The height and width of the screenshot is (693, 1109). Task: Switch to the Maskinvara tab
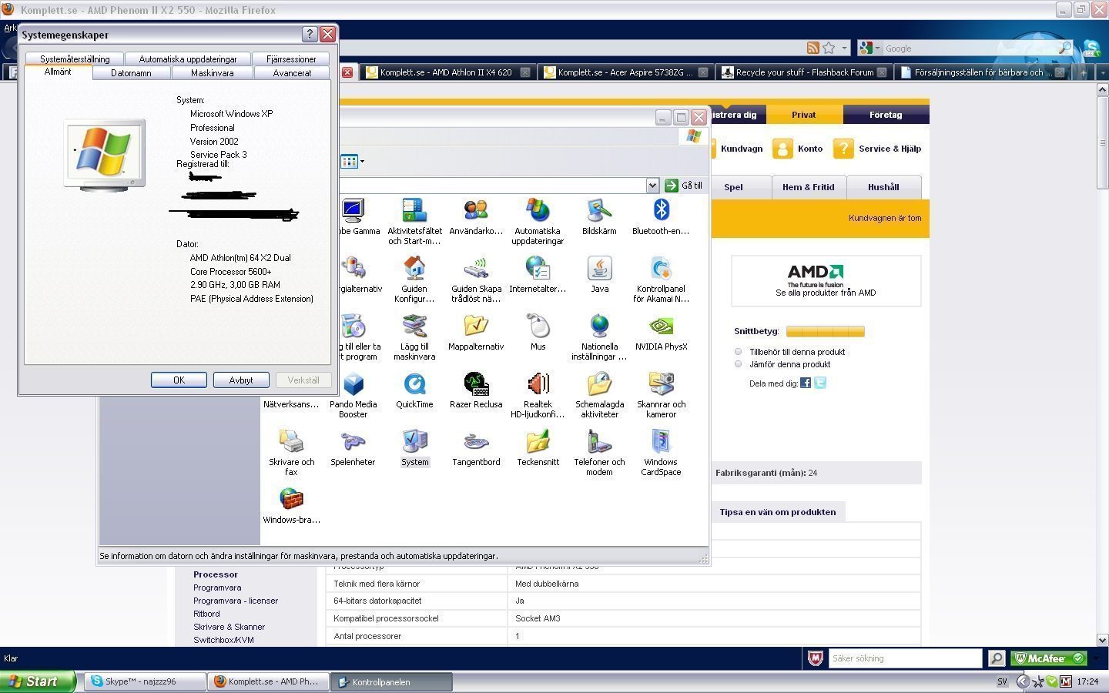click(x=212, y=73)
